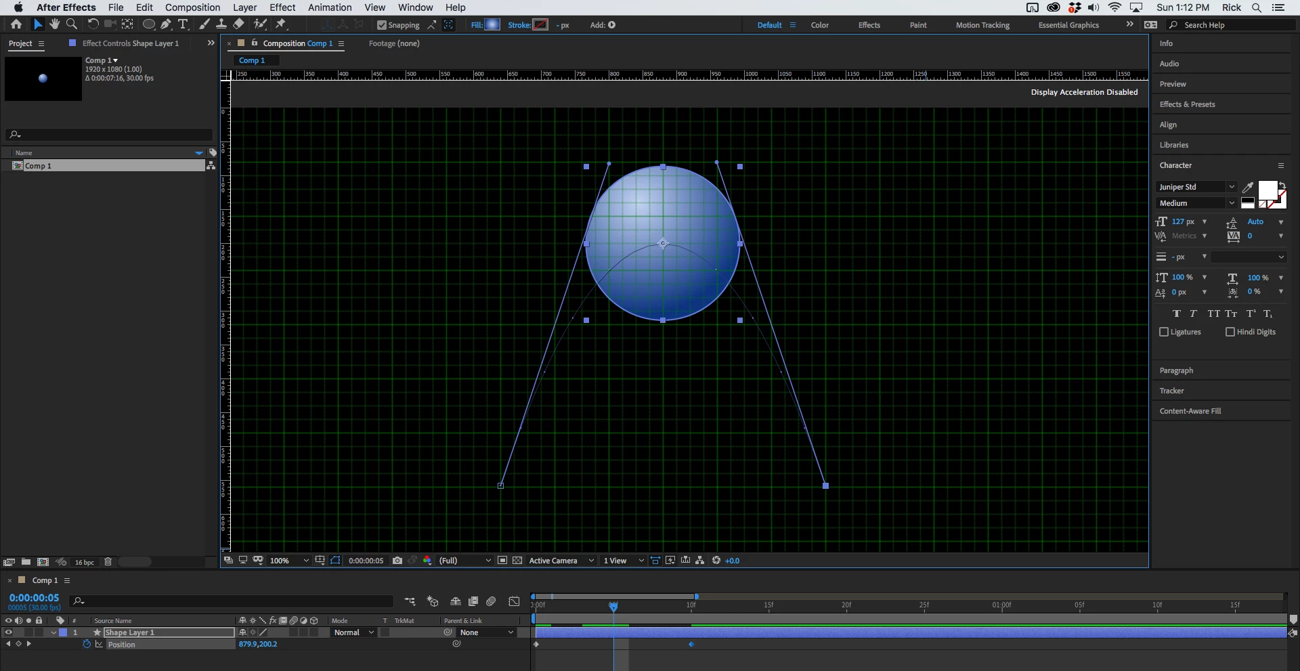Select the Brush tool
The image size is (1300, 671).
204,24
